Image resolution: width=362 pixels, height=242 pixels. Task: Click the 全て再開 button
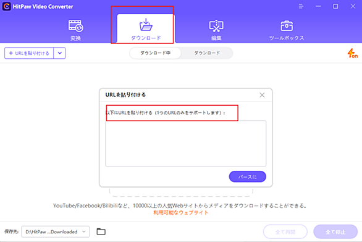(x=285, y=231)
